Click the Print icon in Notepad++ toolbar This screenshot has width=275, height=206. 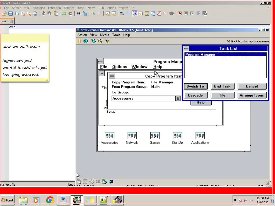[x=35, y=13]
